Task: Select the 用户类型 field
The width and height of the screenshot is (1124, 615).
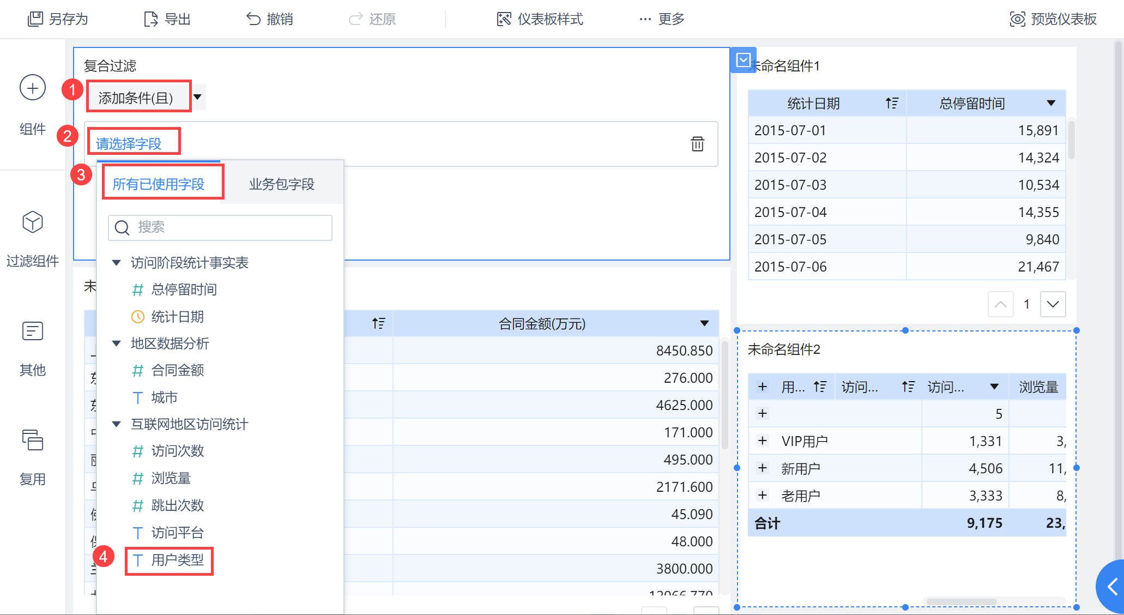Action: [177, 560]
